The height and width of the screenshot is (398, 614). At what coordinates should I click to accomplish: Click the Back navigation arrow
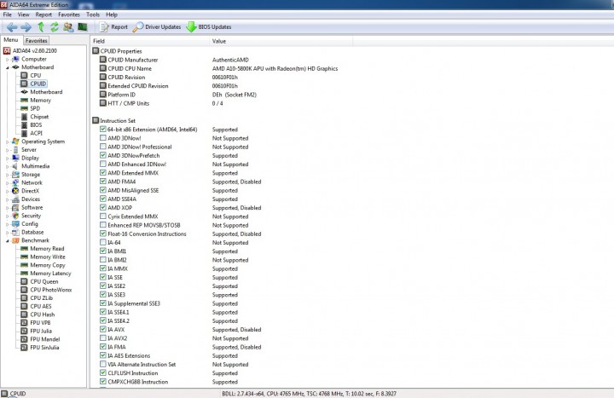[x=12, y=27]
